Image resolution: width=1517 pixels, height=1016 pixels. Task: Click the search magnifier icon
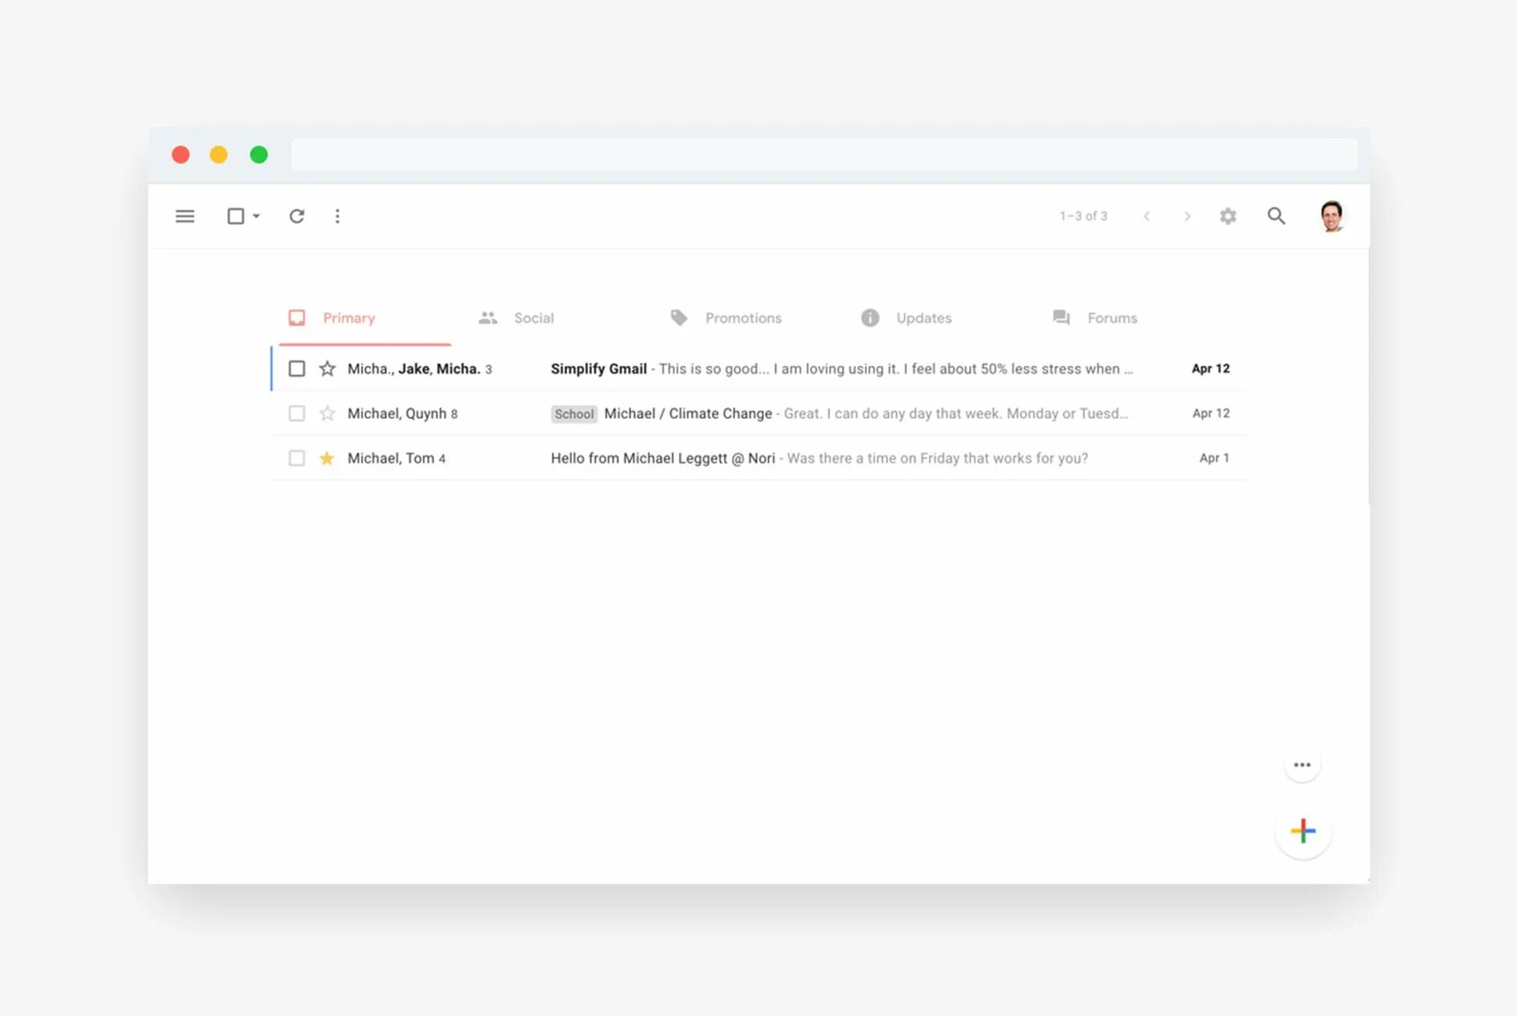click(x=1275, y=216)
